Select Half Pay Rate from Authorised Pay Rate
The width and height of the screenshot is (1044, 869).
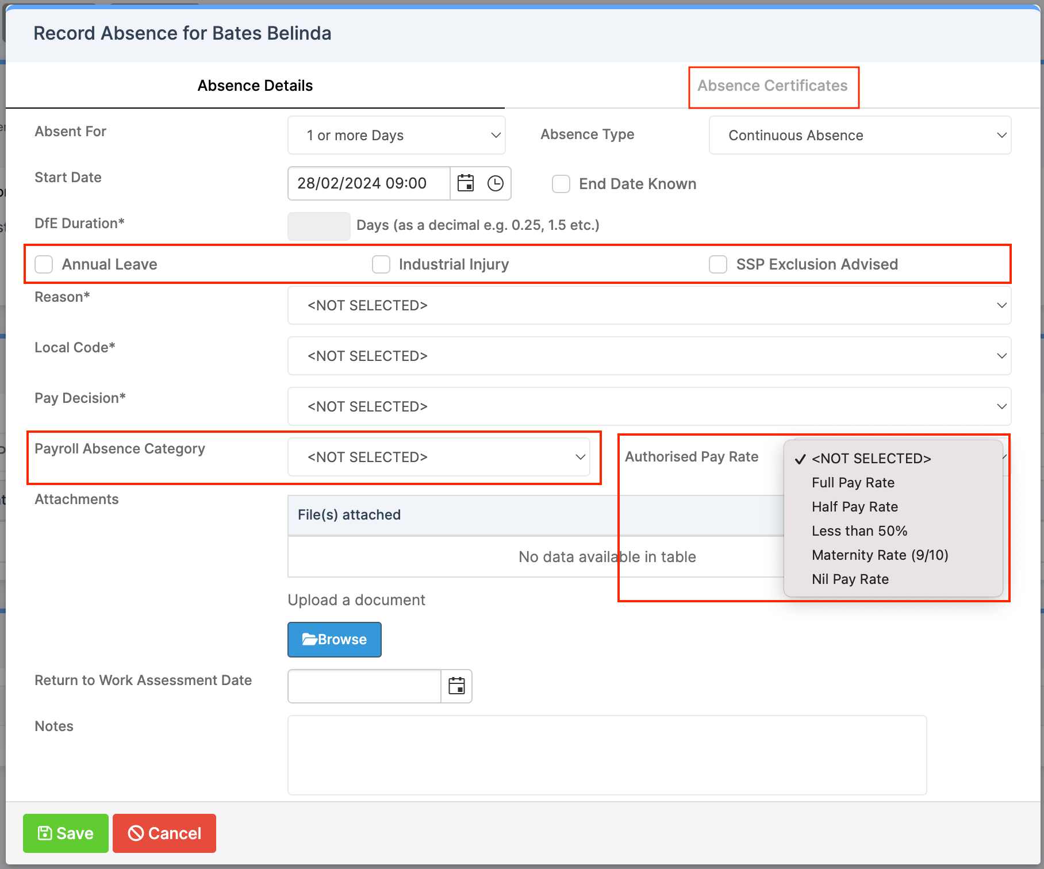[x=854, y=506]
